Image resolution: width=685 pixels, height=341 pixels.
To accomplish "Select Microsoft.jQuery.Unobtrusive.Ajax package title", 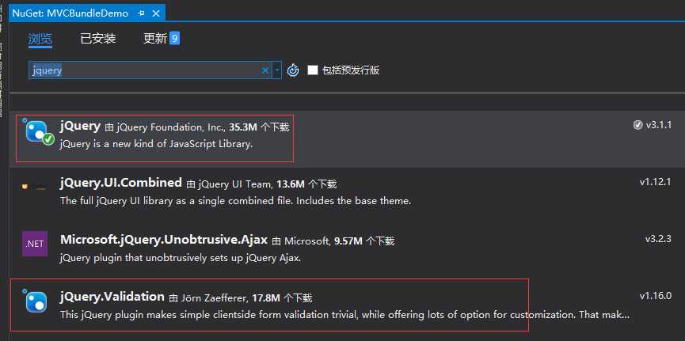I will (x=164, y=239).
